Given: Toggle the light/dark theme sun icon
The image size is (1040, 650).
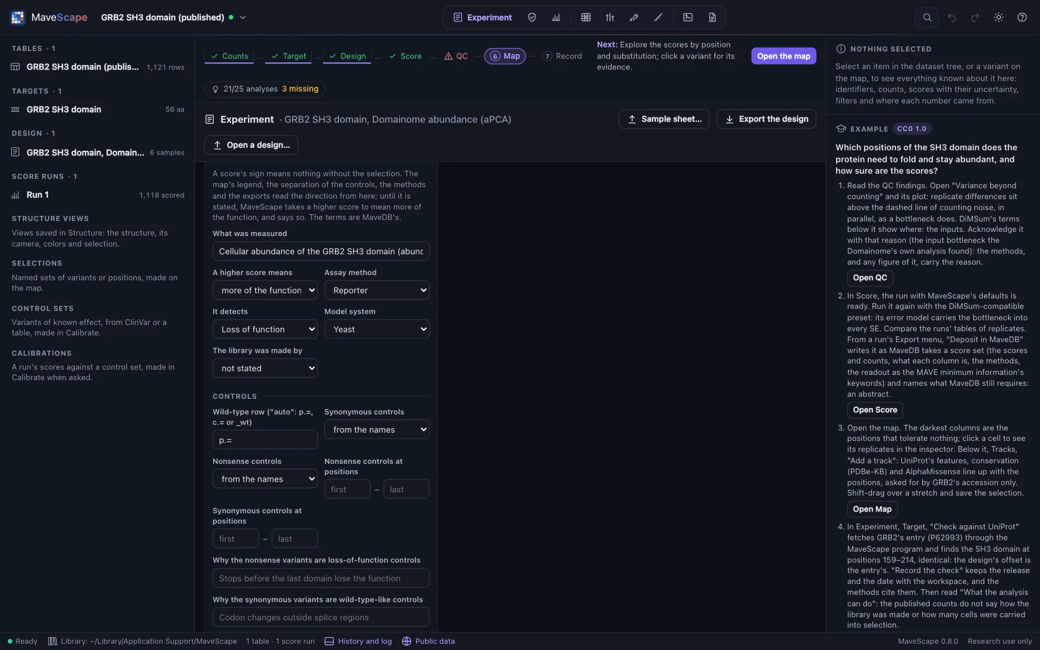Looking at the screenshot, I should point(998,17).
